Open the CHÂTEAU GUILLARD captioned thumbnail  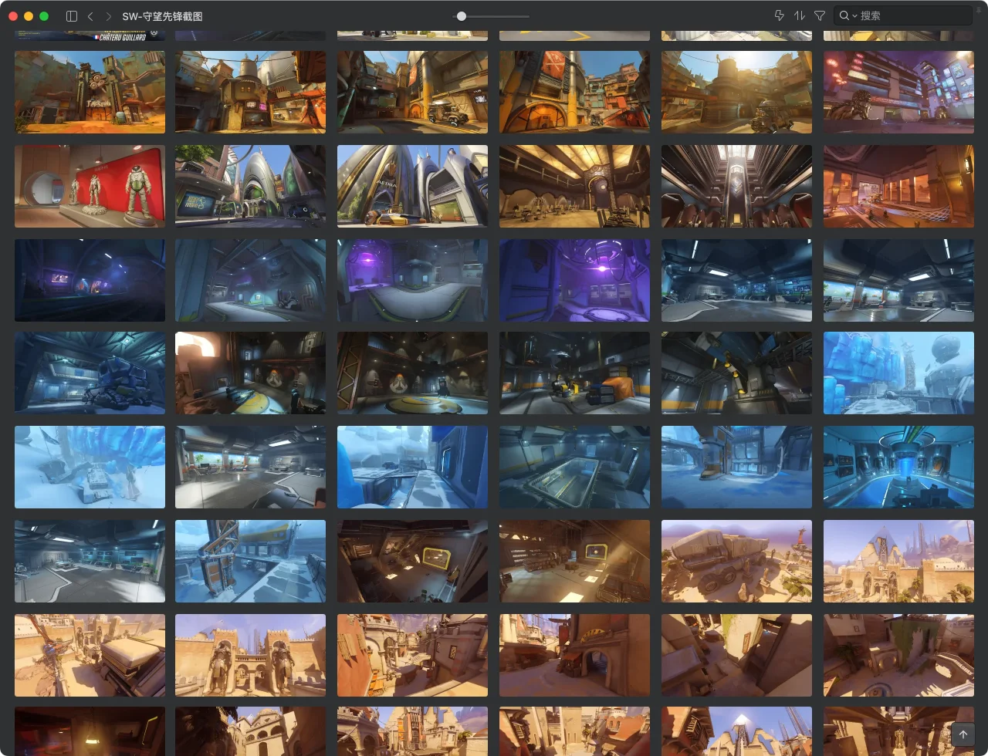click(x=90, y=35)
